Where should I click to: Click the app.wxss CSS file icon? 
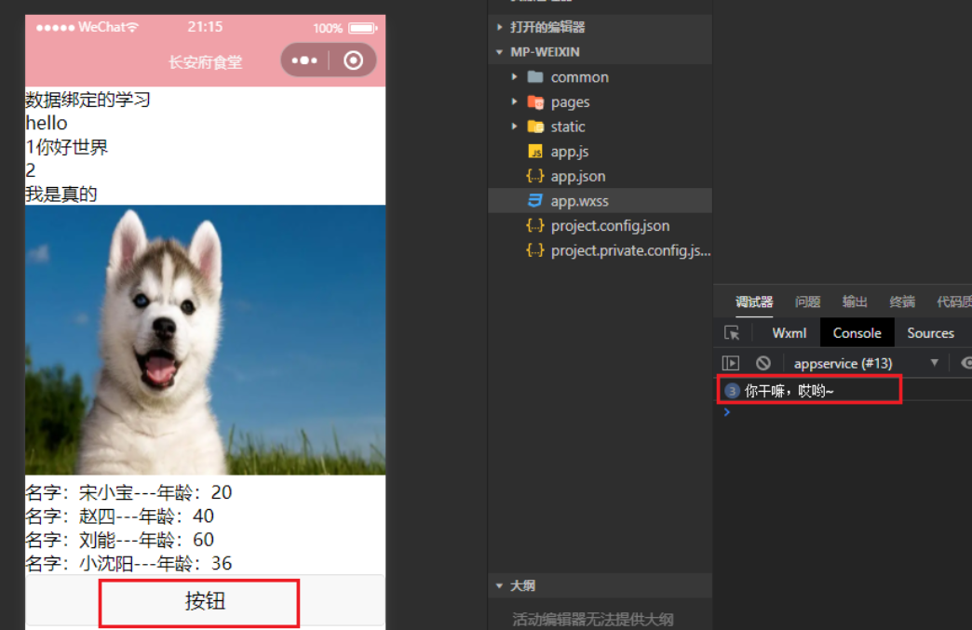(x=535, y=201)
